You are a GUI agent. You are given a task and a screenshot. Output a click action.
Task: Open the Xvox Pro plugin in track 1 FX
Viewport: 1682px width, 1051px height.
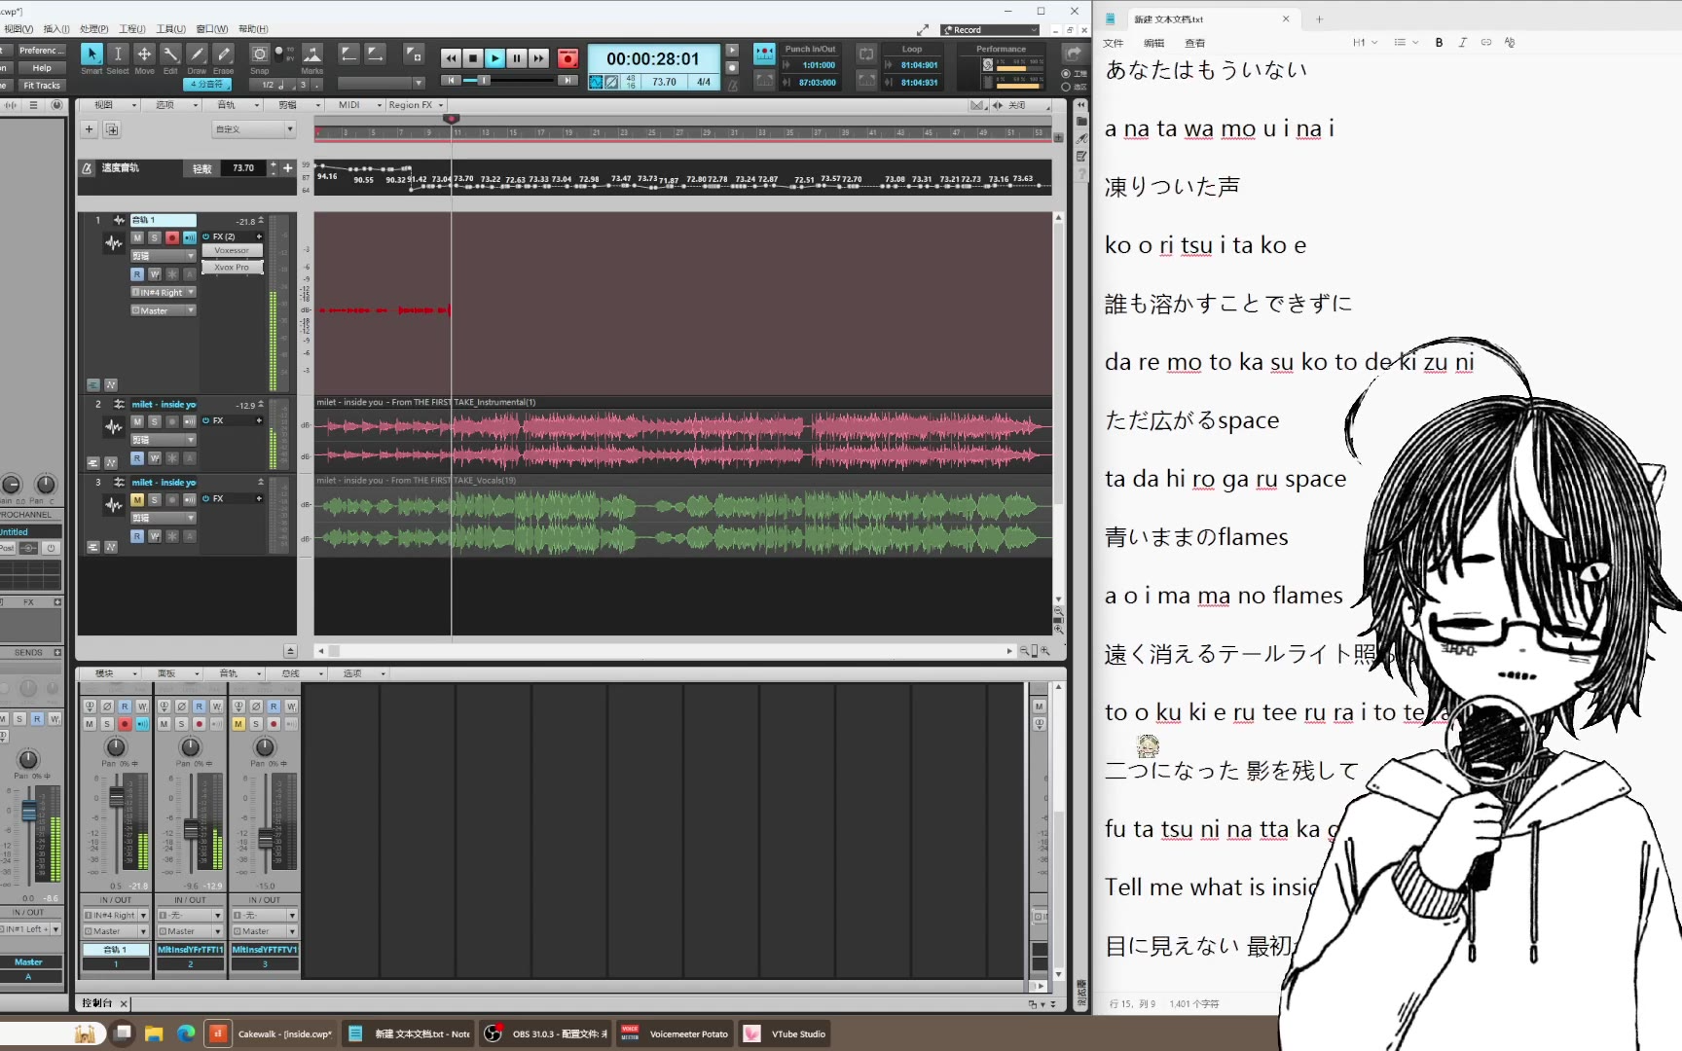click(232, 267)
